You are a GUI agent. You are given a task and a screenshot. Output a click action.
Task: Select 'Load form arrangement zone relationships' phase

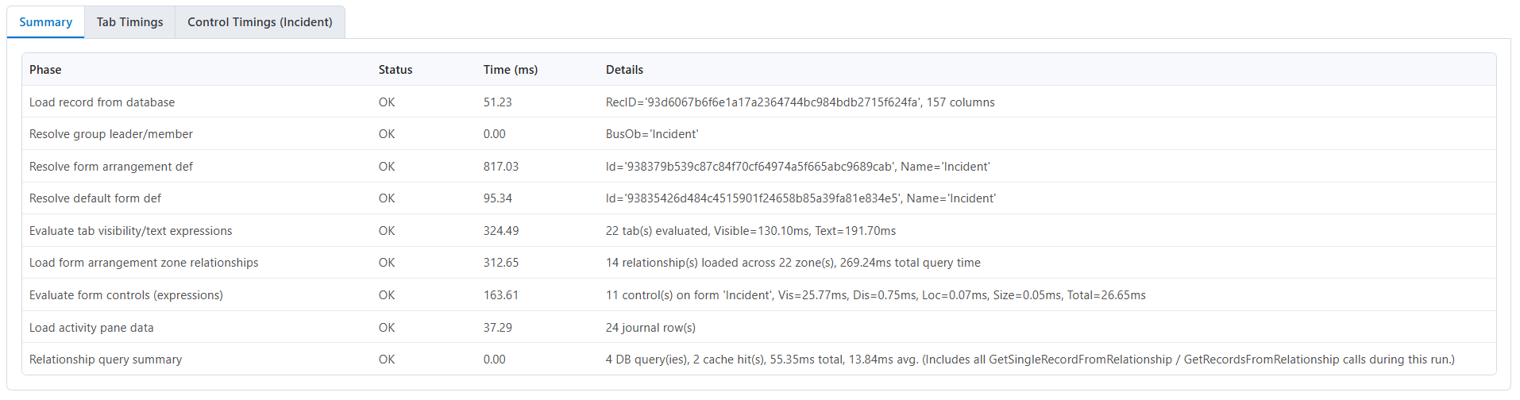click(x=144, y=263)
